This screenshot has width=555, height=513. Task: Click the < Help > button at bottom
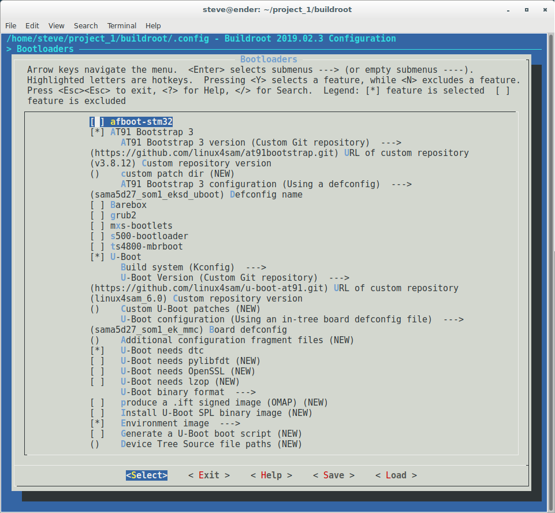click(271, 475)
